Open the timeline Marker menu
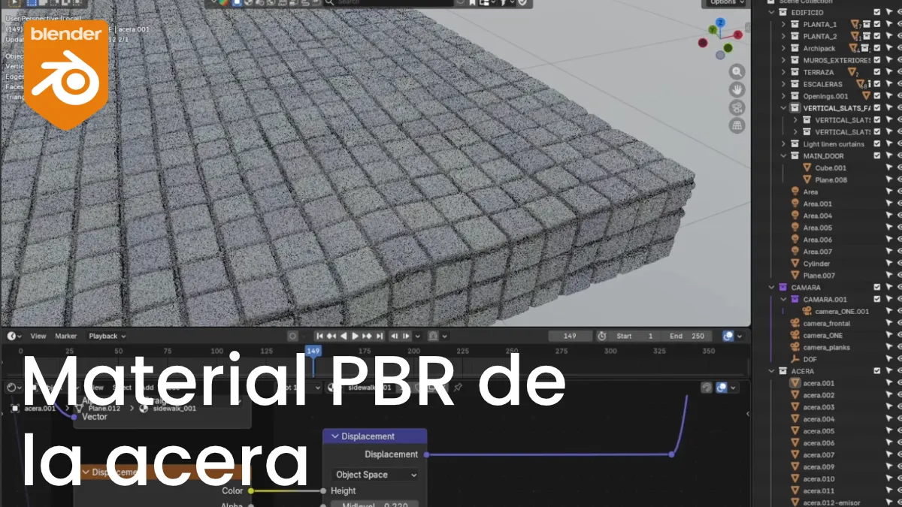 [x=66, y=336]
